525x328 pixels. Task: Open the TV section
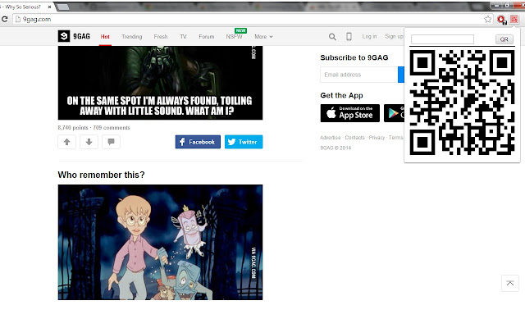point(183,36)
